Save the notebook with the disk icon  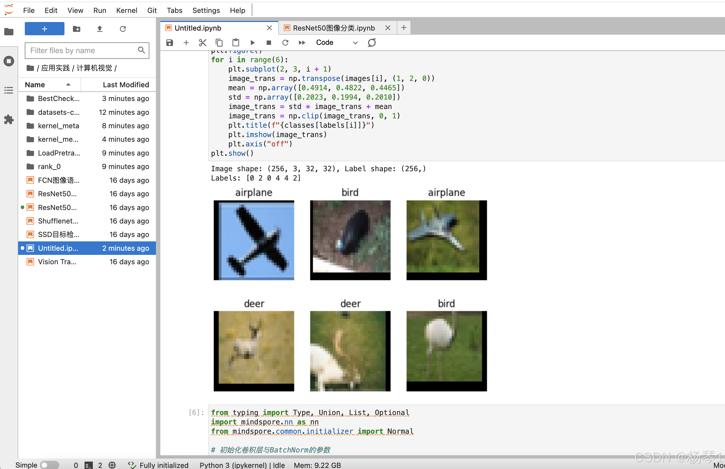coord(169,43)
